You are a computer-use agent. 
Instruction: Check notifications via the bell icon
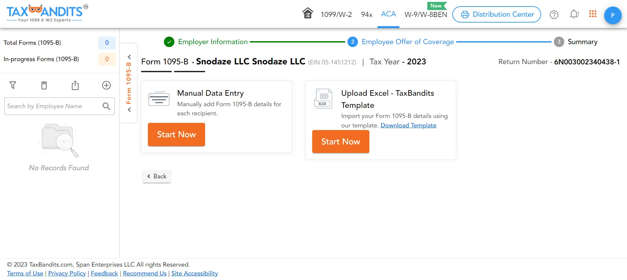click(574, 14)
